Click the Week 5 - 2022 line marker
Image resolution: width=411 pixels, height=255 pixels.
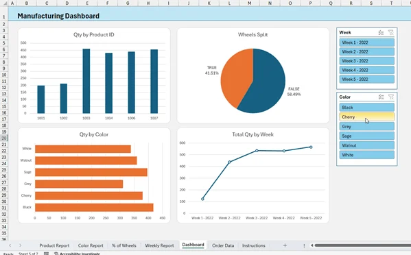click(311, 147)
